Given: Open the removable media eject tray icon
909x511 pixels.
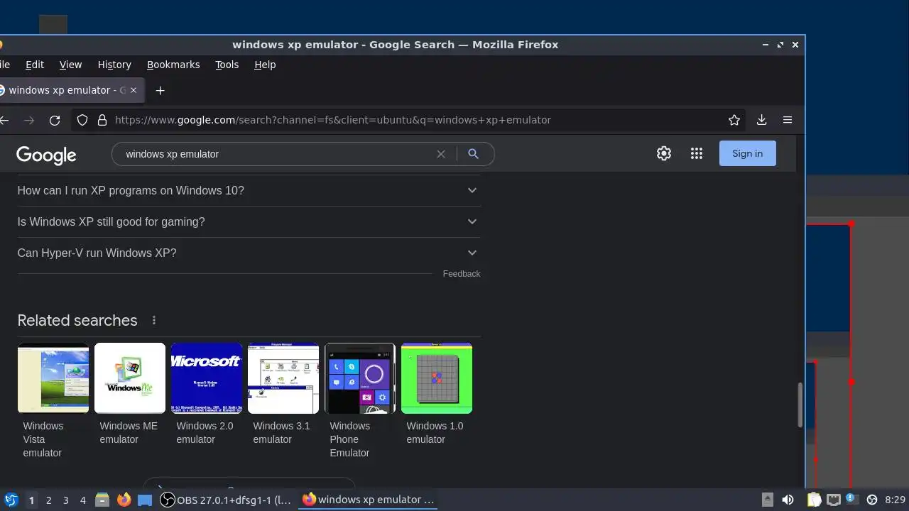Looking at the screenshot, I should [x=768, y=500].
